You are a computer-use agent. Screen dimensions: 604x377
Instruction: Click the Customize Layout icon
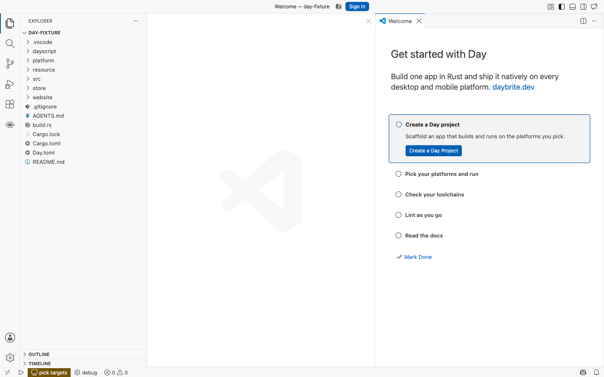[551, 7]
